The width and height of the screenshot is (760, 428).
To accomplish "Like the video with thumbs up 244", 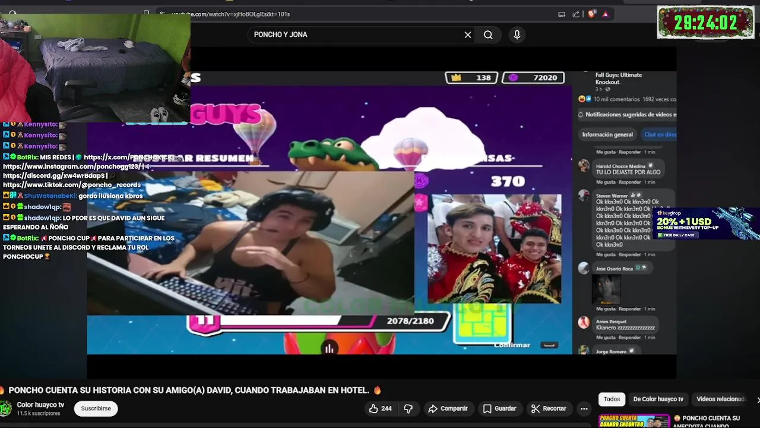I will point(380,408).
